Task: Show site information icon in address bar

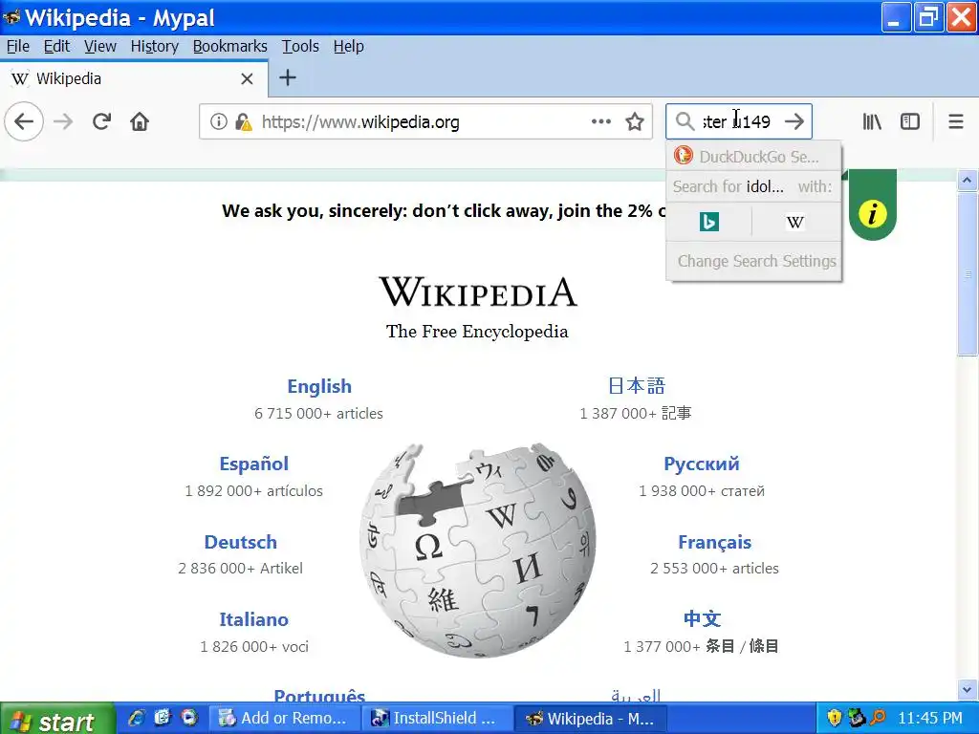Action: pyautogui.click(x=218, y=121)
